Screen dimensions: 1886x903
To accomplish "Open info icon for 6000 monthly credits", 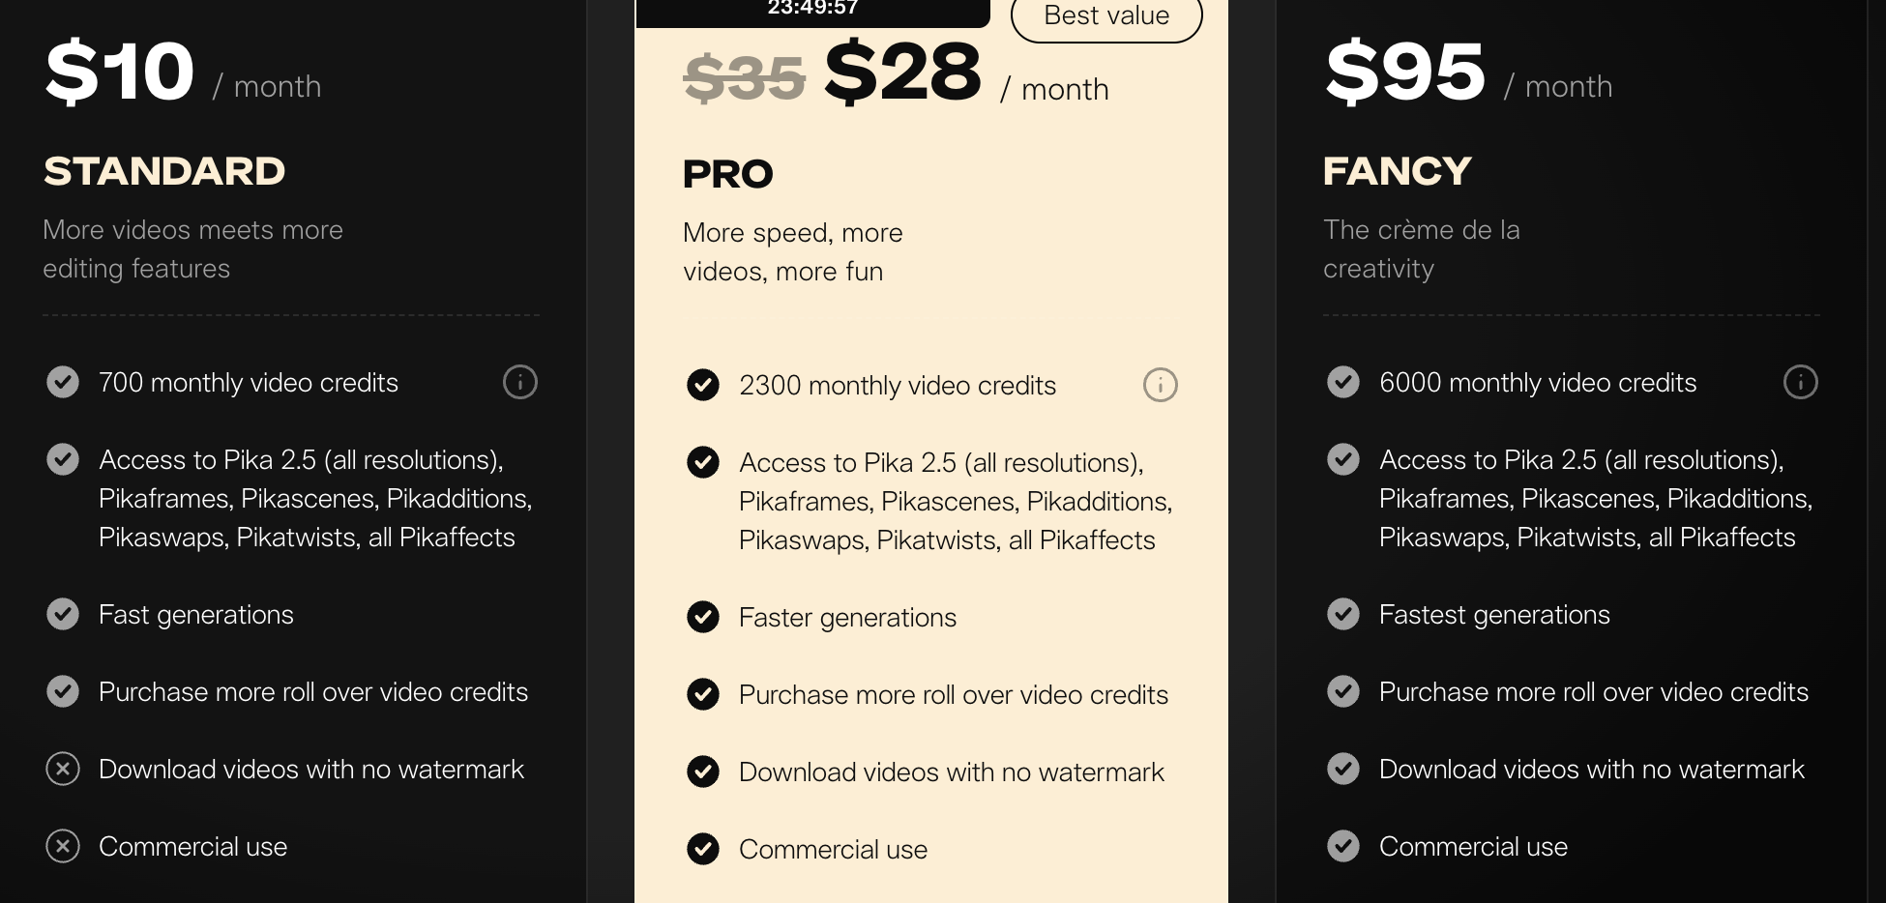I will (x=1801, y=383).
